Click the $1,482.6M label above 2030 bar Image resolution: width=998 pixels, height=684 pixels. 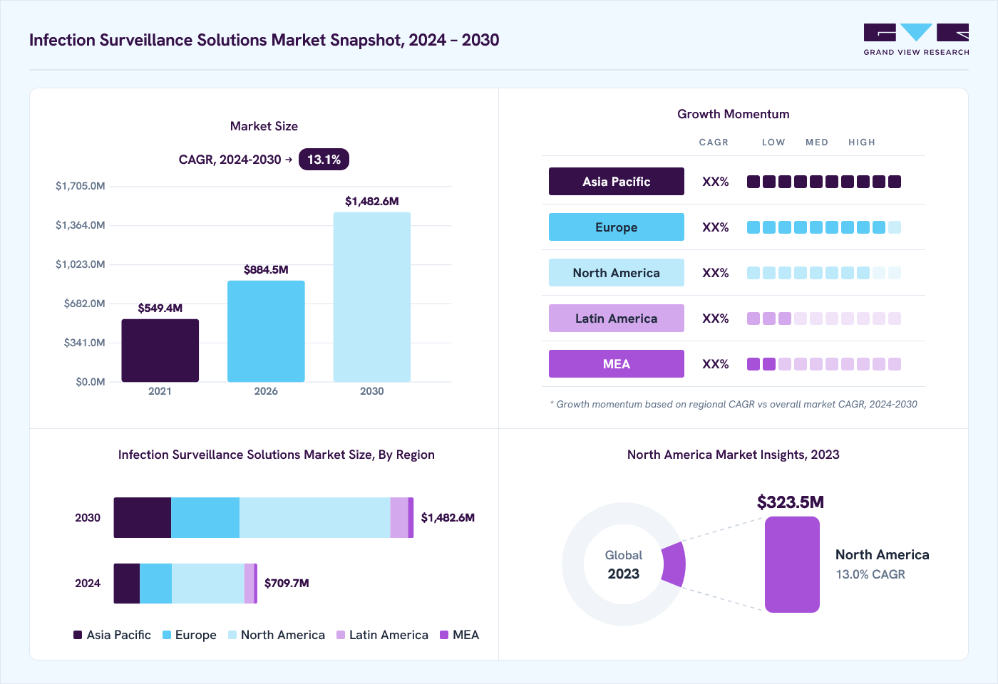pos(372,202)
